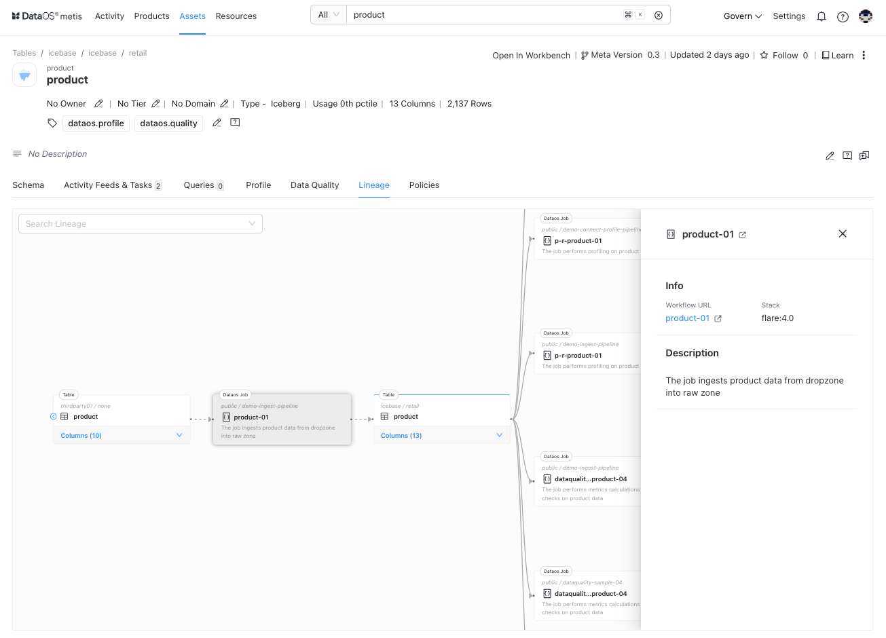This screenshot has height=638, width=886.
Task: Click the Tables breadcrumb
Action: (24, 53)
